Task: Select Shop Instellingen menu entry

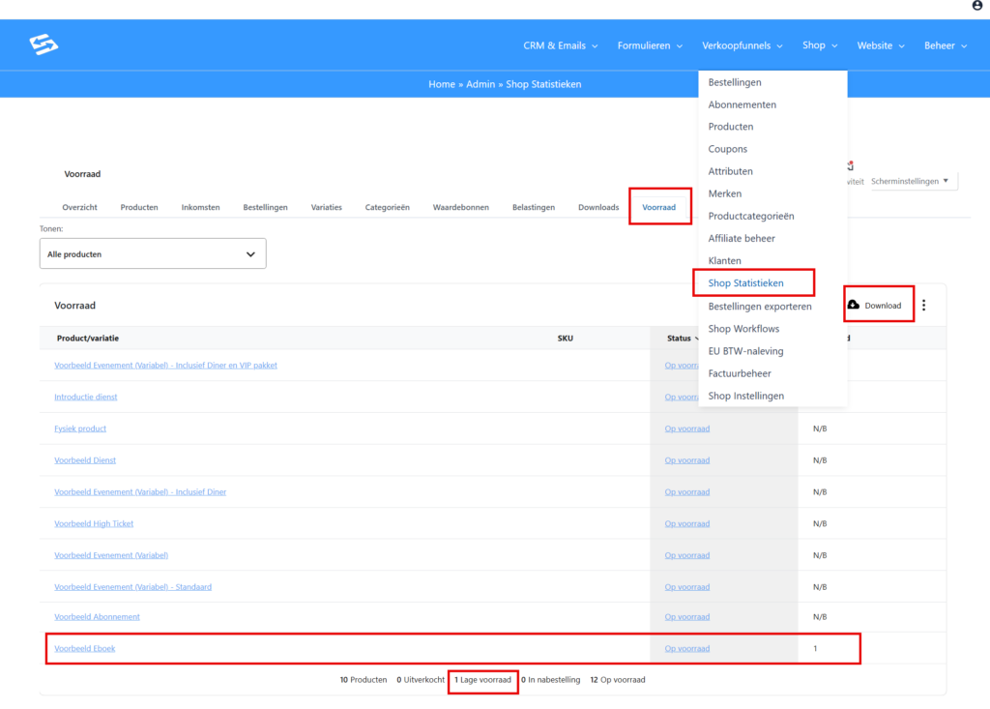Action: coord(745,396)
